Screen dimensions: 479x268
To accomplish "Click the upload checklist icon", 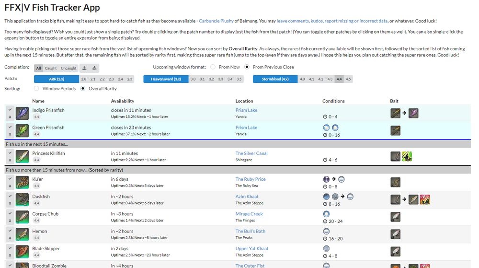I will [x=84, y=68].
